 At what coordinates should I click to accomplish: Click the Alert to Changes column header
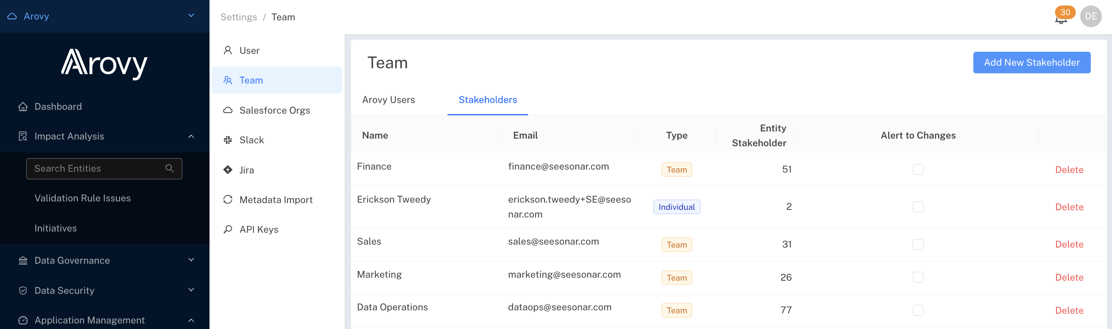pyautogui.click(x=918, y=135)
